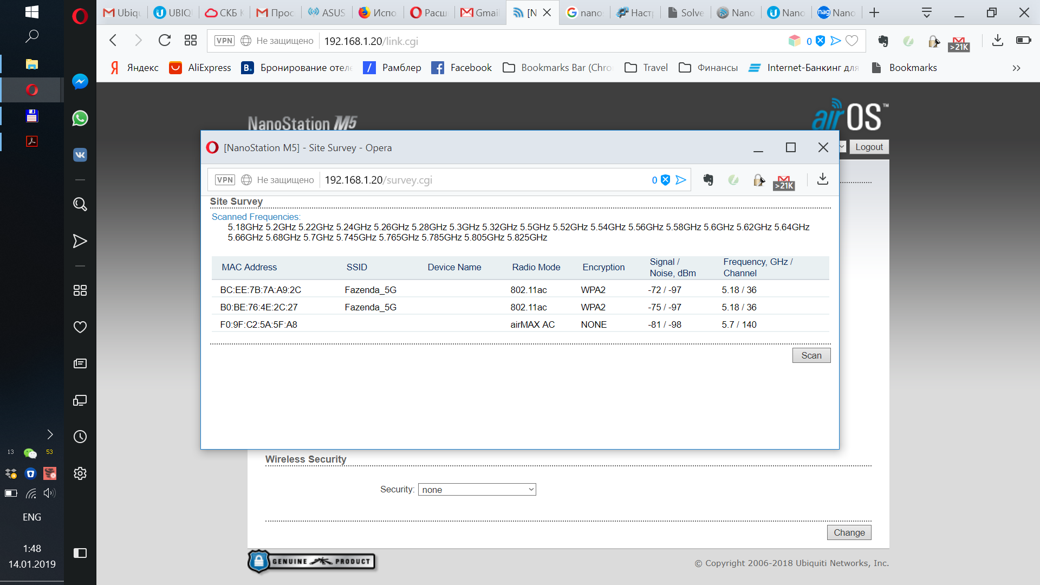Close the current NanoStation tab
Viewport: 1040px width, 585px height.
pos(547,12)
